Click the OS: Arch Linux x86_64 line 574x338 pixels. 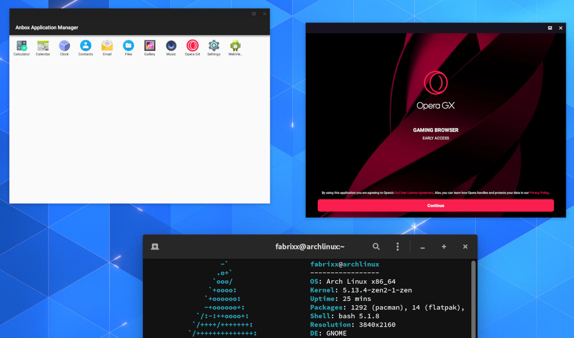tap(353, 281)
